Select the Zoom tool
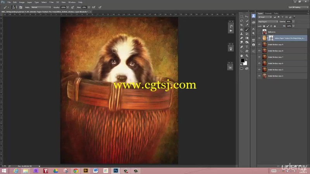The image size is (310, 174). click(247, 56)
